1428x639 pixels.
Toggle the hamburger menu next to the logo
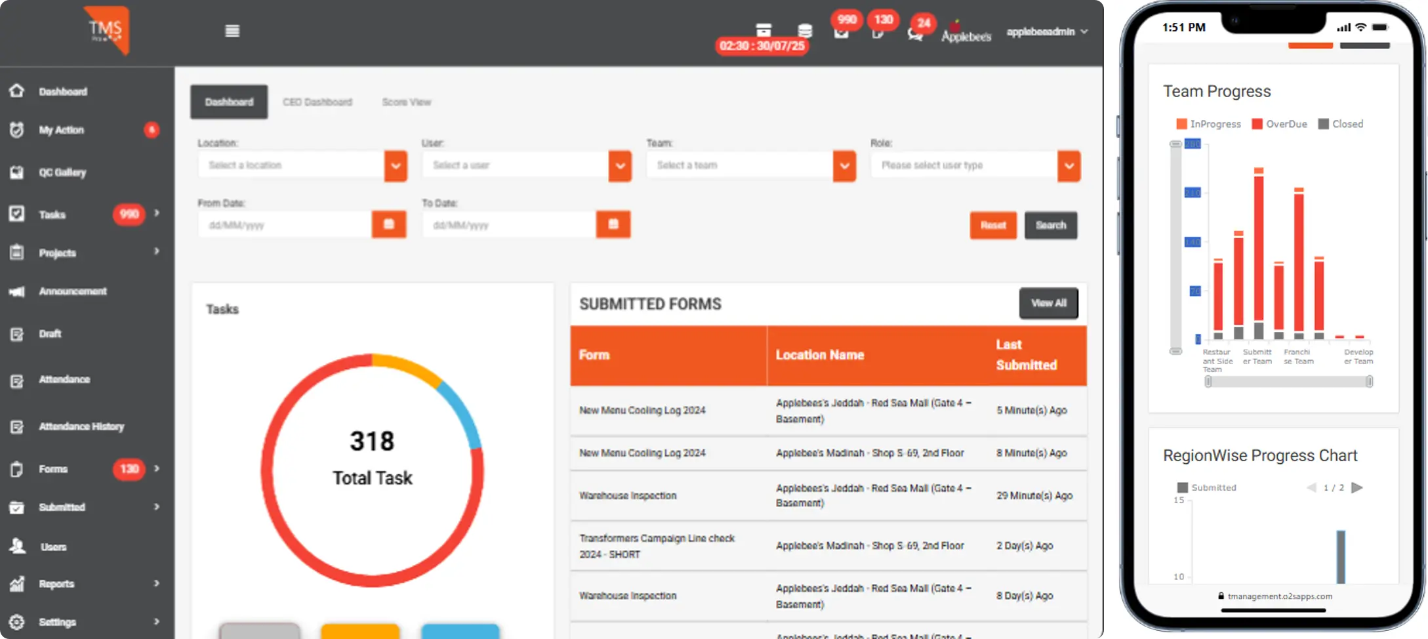(232, 30)
